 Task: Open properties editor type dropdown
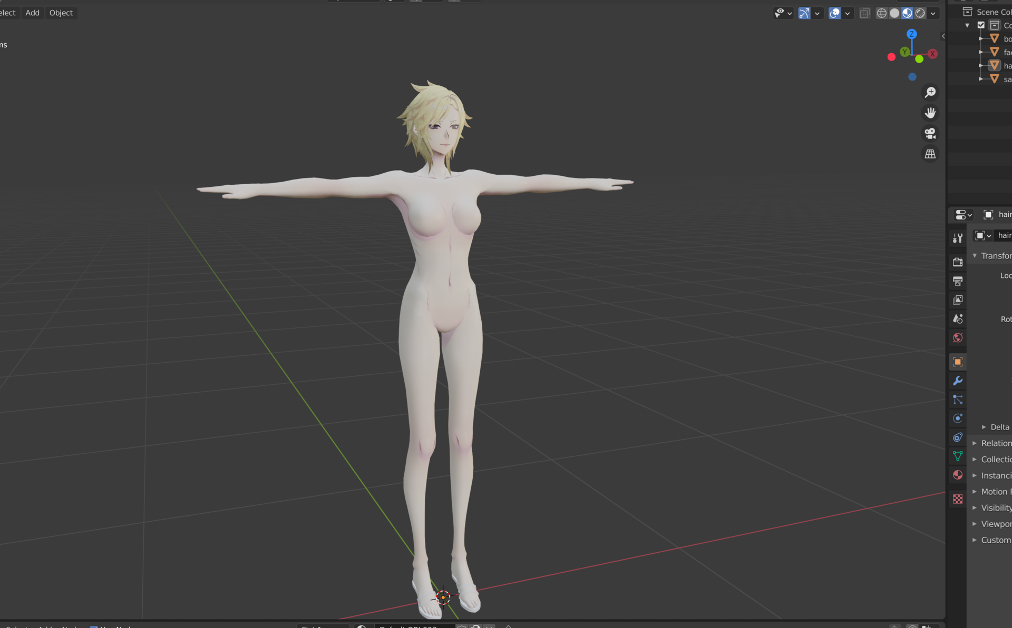[964, 215]
